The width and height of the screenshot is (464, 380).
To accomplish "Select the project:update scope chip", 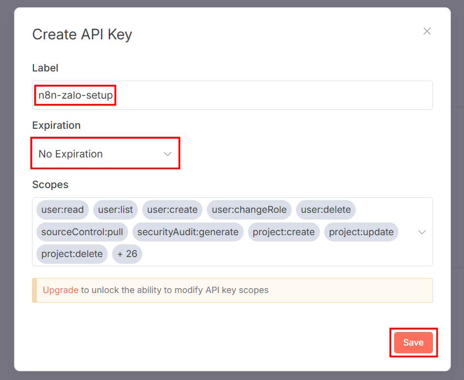I will (x=361, y=232).
